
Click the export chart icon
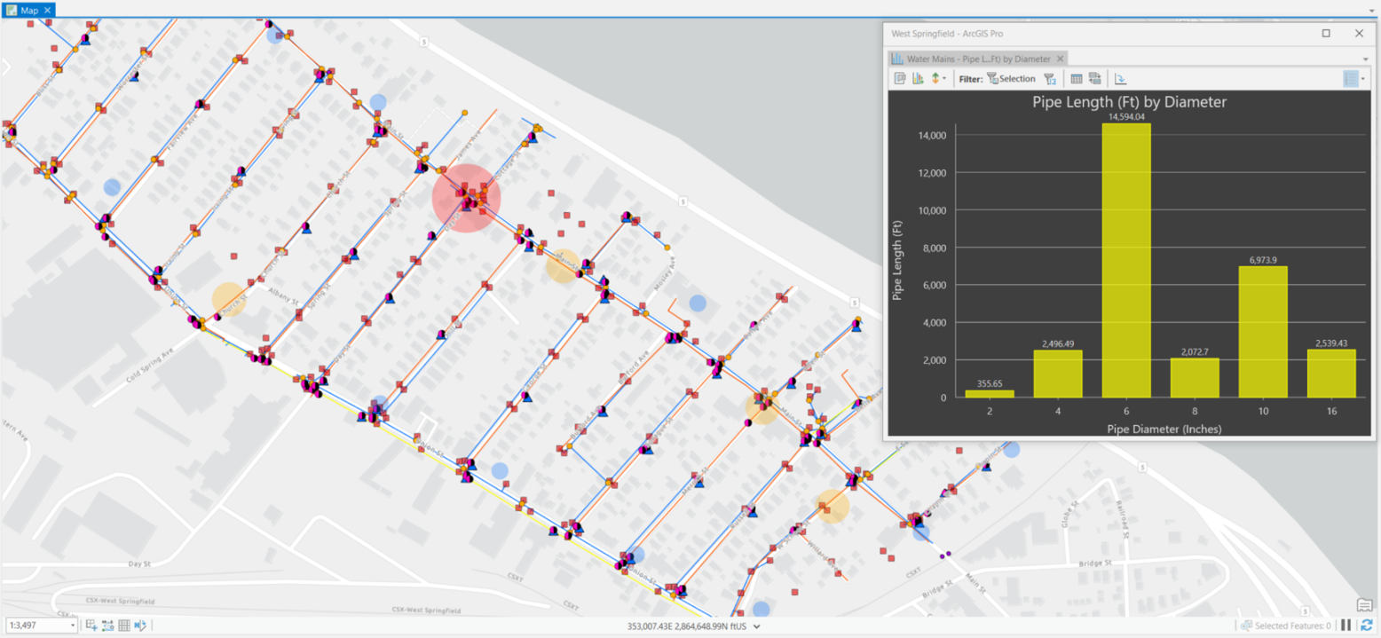click(1120, 78)
